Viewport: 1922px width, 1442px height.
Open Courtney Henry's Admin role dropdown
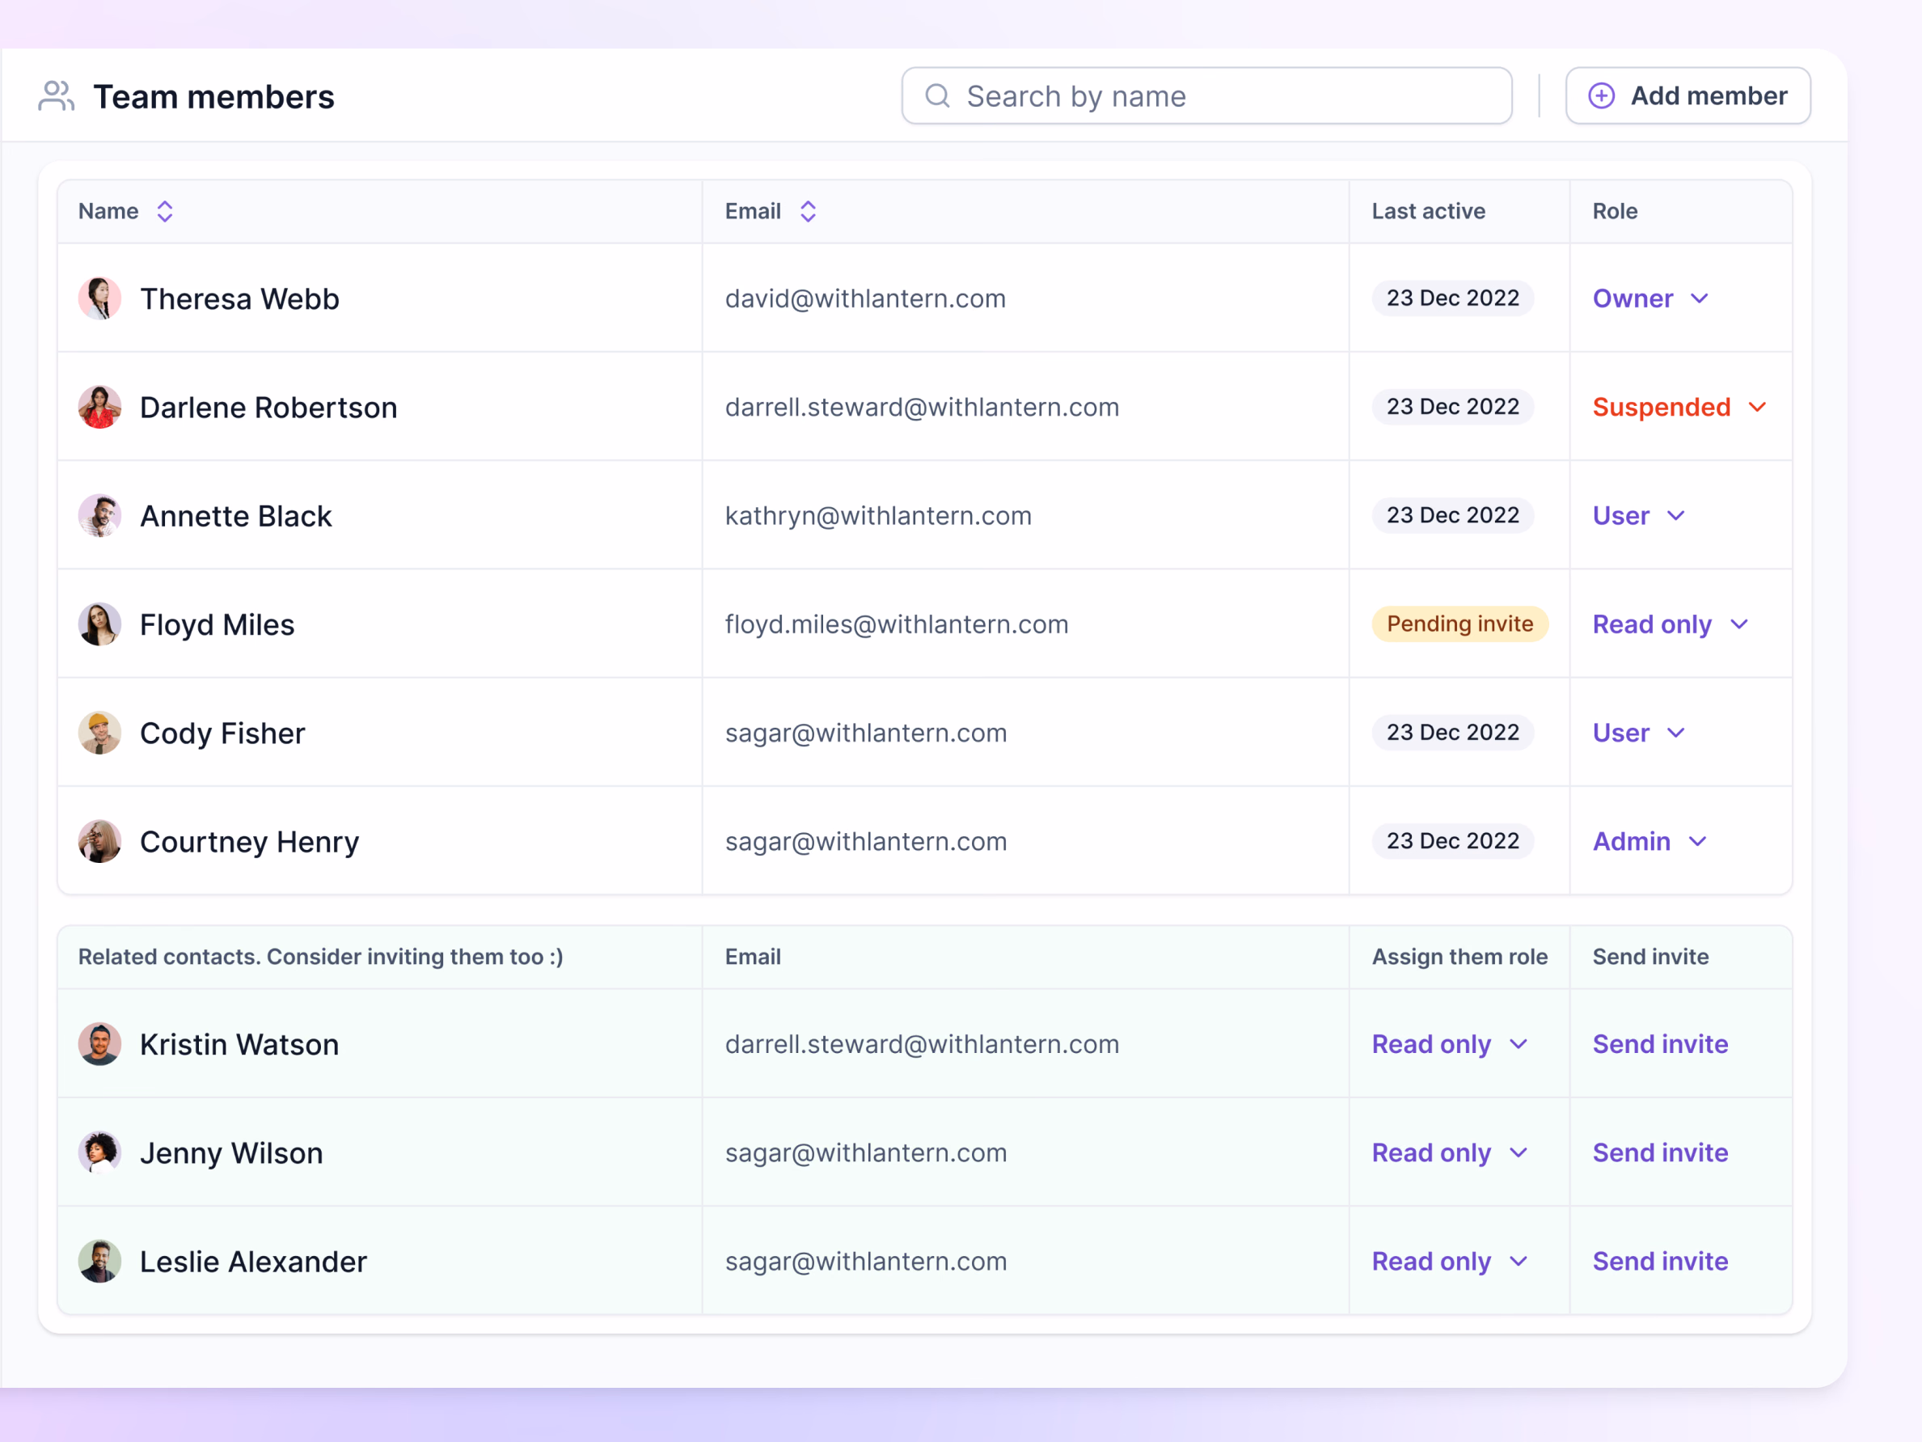tap(1650, 841)
